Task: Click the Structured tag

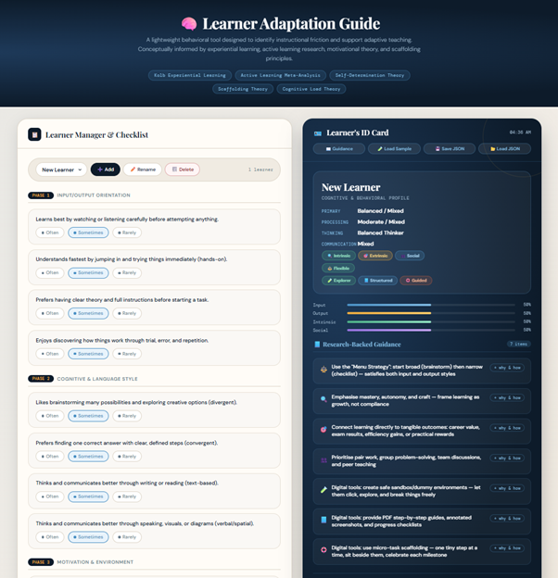Action: [x=377, y=281]
